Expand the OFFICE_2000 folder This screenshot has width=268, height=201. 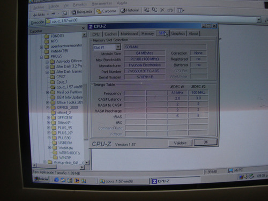point(48,108)
